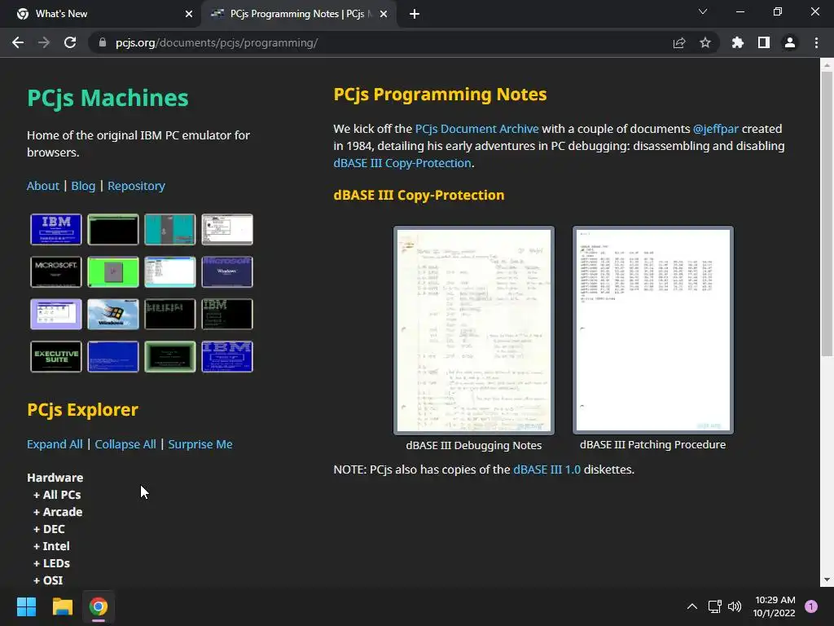834x626 pixels.
Task: Open the PCjs Machines home link
Action: 108,98
